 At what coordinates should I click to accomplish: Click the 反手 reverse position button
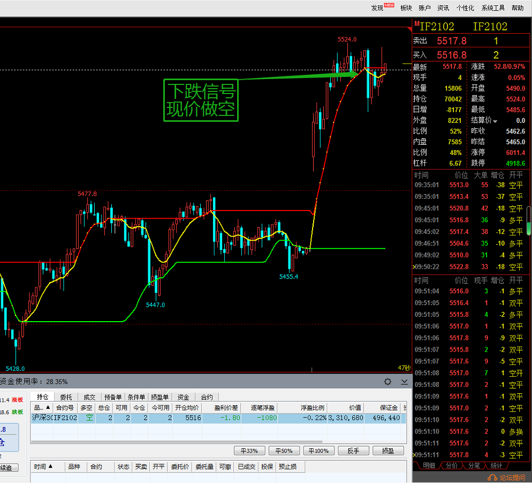[x=353, y=450]
